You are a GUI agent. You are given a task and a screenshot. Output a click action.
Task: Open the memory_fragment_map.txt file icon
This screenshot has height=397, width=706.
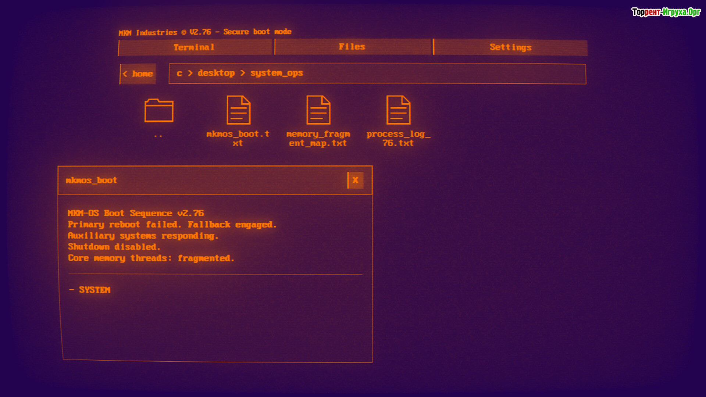[x=318, y=110]
